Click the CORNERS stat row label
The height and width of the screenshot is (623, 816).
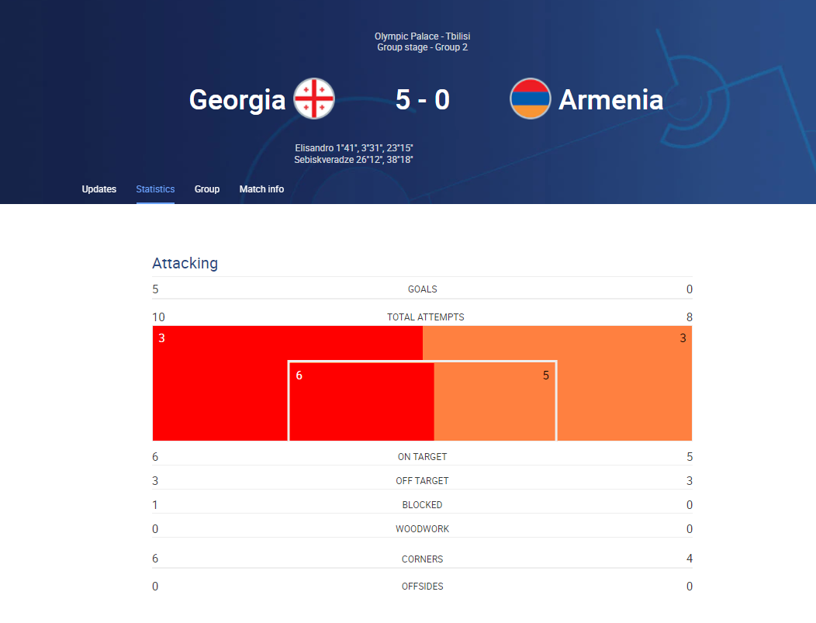[x=422, y=559]
